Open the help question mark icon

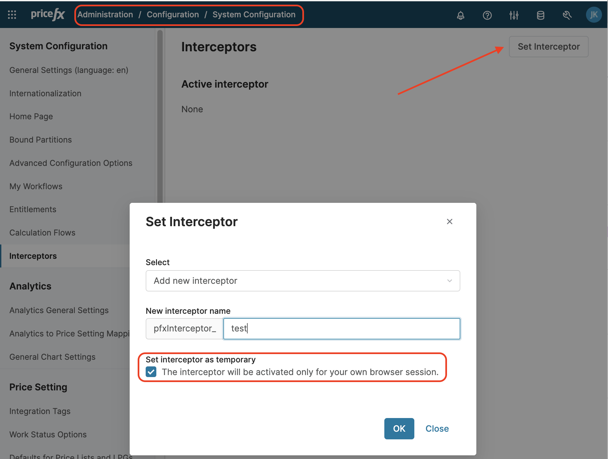pos(487,15)
